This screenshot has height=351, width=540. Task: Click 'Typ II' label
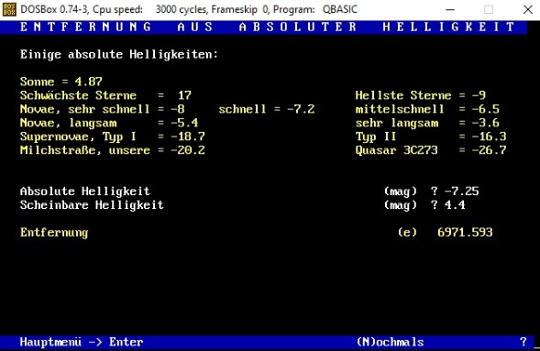point(376,137)
